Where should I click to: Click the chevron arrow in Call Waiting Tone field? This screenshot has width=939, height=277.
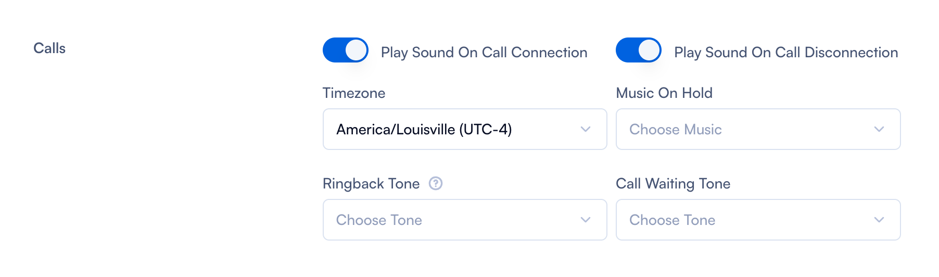click(879, 220)
